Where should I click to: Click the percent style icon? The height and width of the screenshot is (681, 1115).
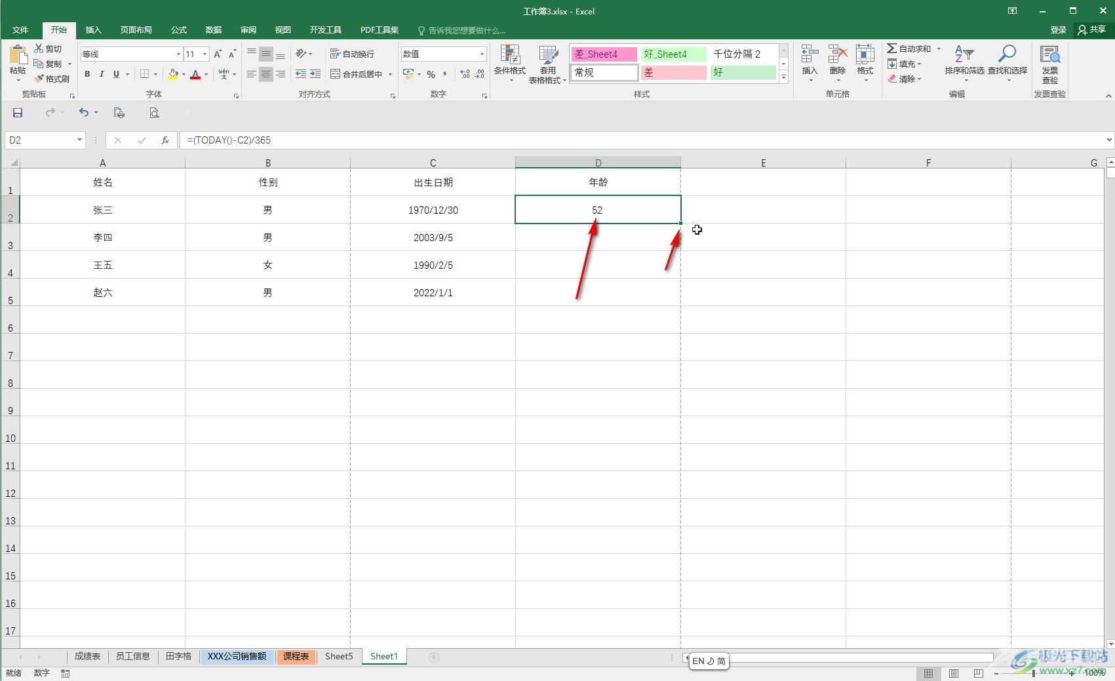coord(431,74)
